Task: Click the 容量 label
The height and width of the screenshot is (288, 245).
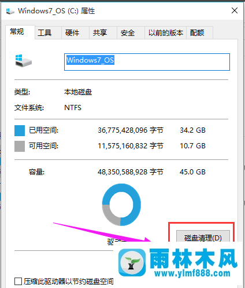Action: (36, 172)
